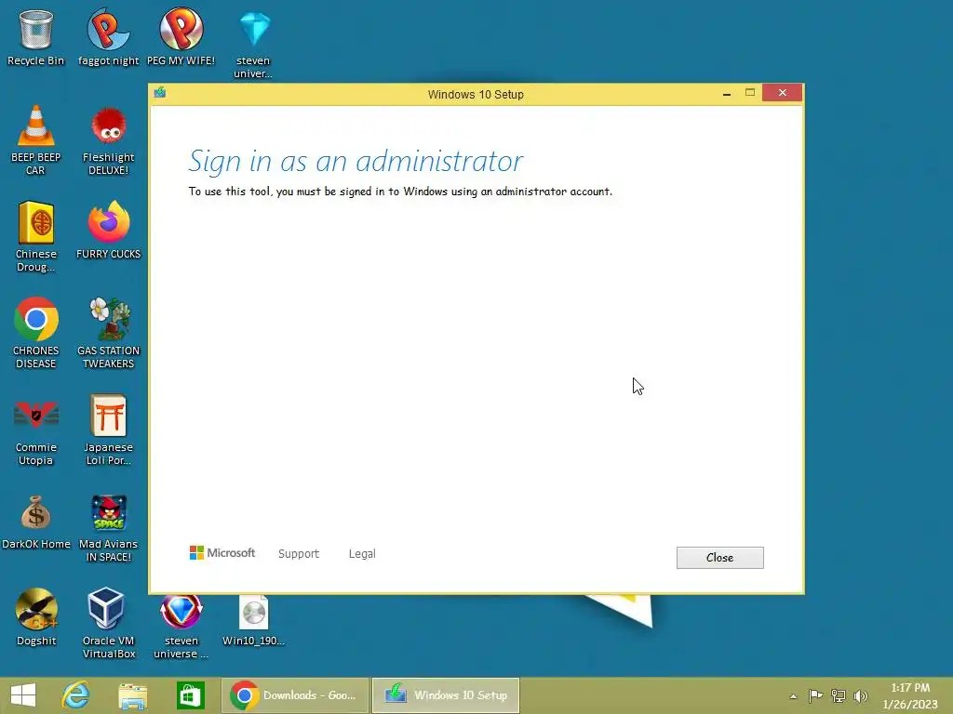953x714 pixels.
Task: Show hidden system tray icons
Action: click(793, 695)
